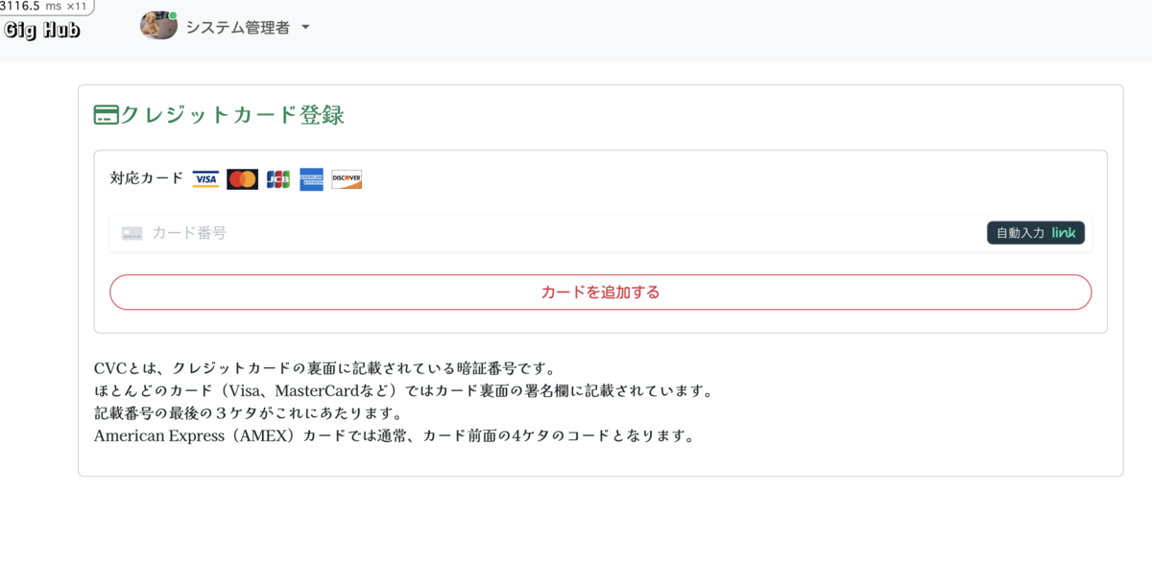This screenshot has height=562, width=1152.
Task: Select the Mastercard brand icon
Action: pos(243,179)
